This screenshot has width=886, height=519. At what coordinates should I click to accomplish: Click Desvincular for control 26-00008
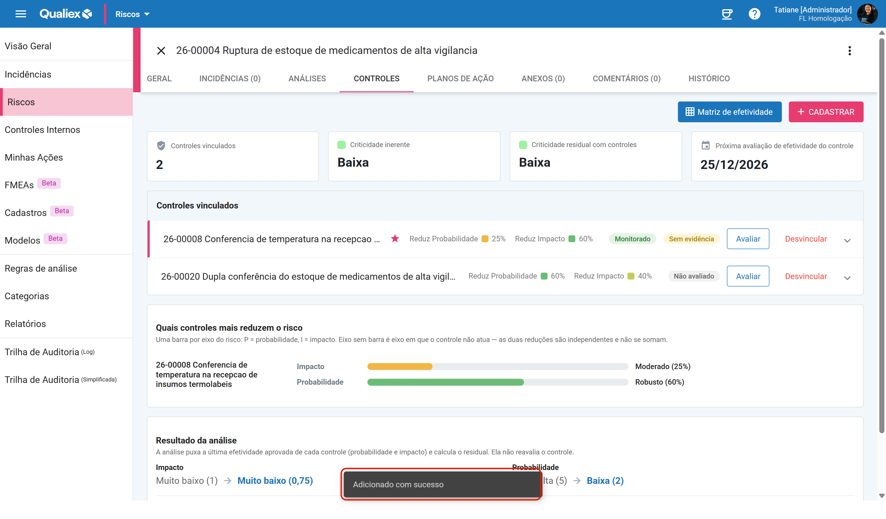pos(806,239)
